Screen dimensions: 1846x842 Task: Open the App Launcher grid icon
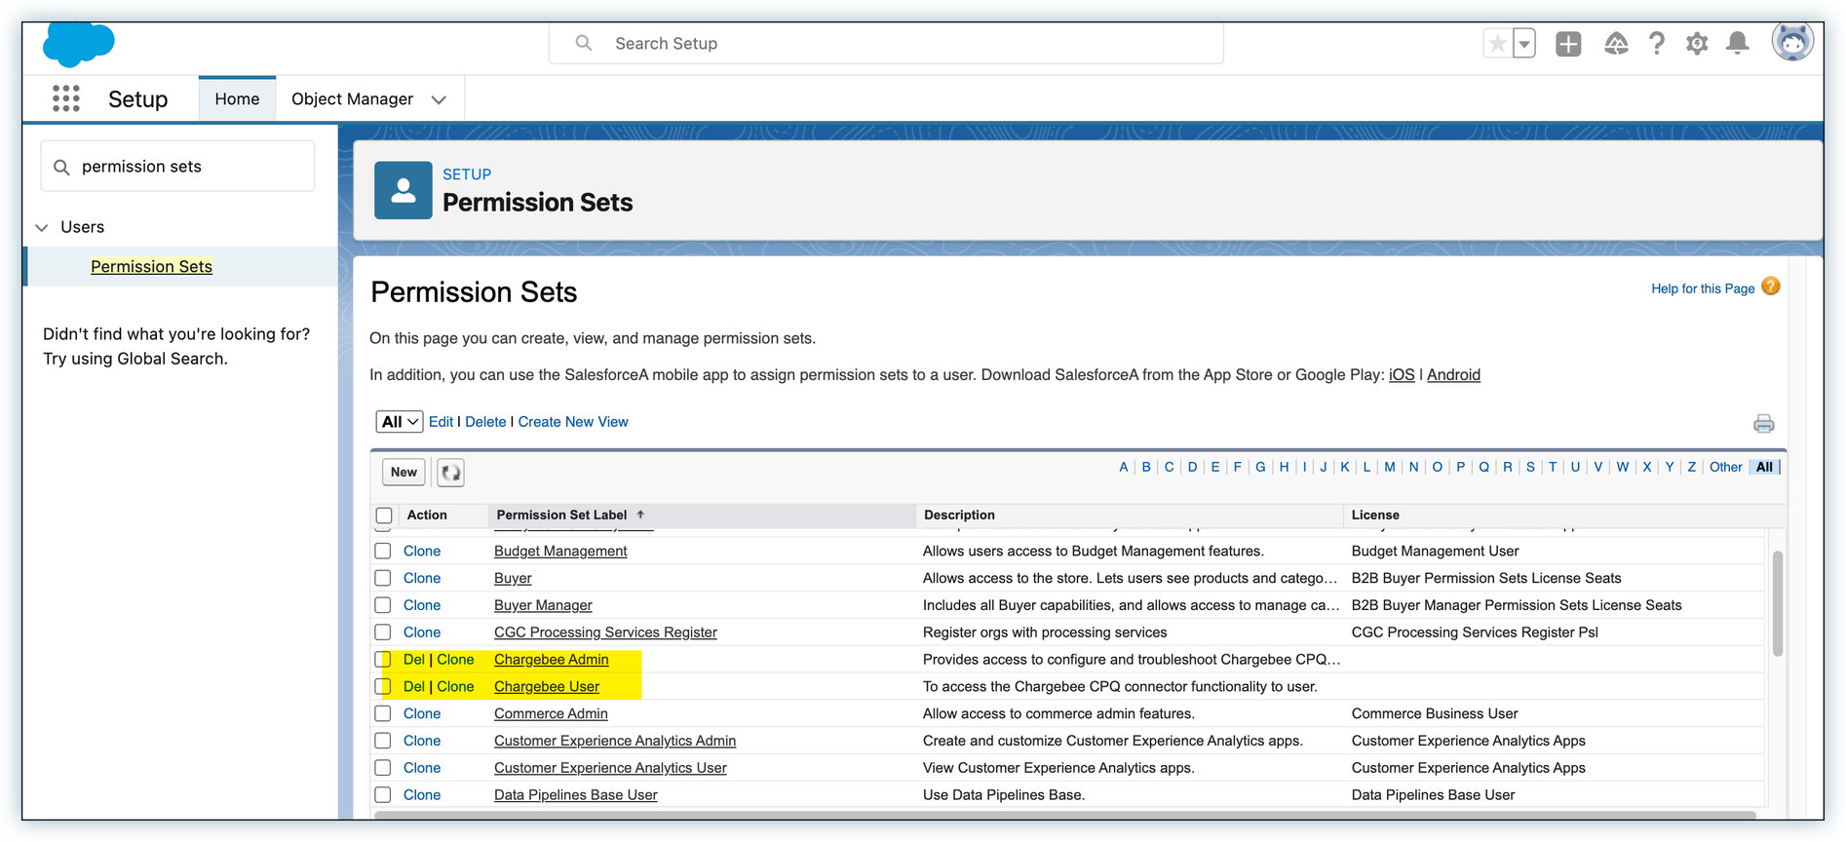65,98
